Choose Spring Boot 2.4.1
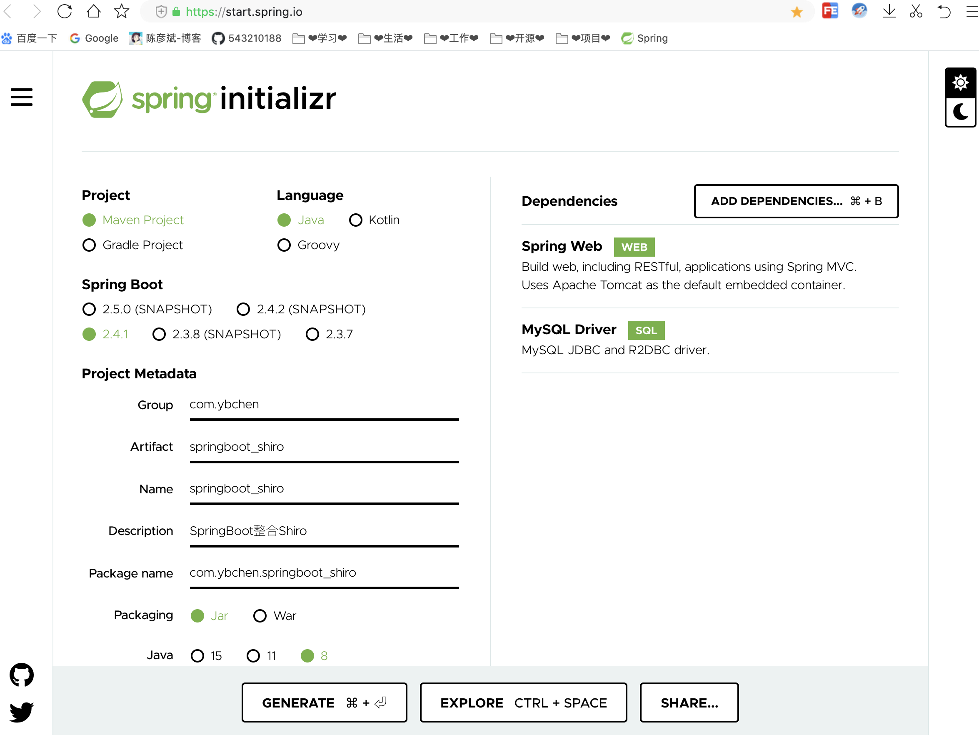This screenshot has width=979, height=735. (x=105, y=334)
